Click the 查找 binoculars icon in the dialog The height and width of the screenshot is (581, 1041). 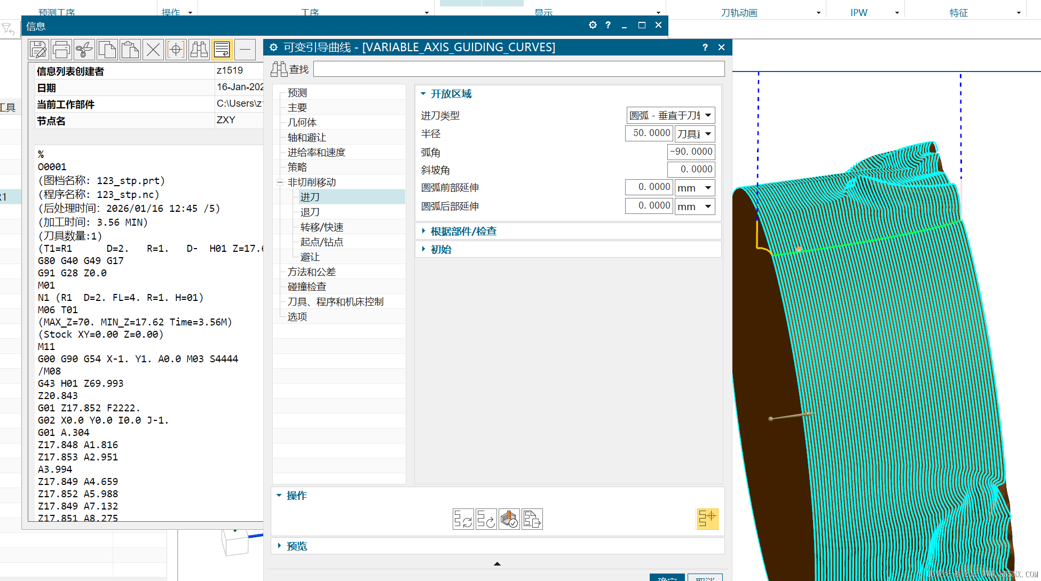coord(280,69)
